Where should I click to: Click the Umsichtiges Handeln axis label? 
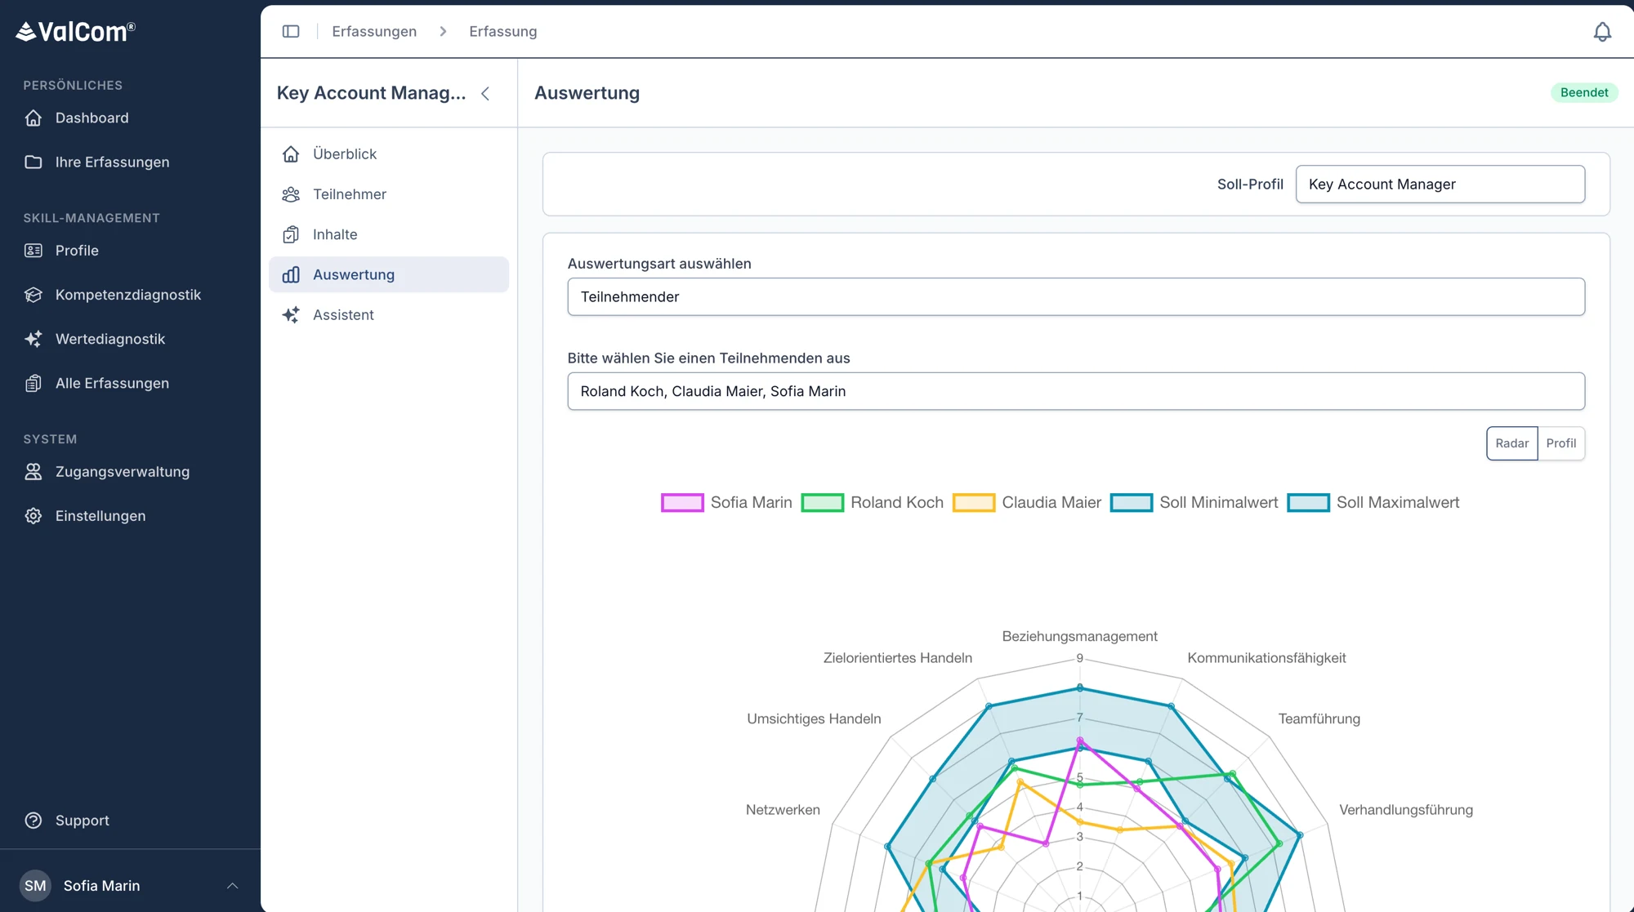point(814,719)
